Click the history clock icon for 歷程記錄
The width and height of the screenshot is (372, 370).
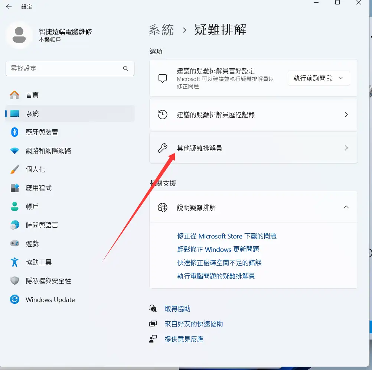point(163,115)
